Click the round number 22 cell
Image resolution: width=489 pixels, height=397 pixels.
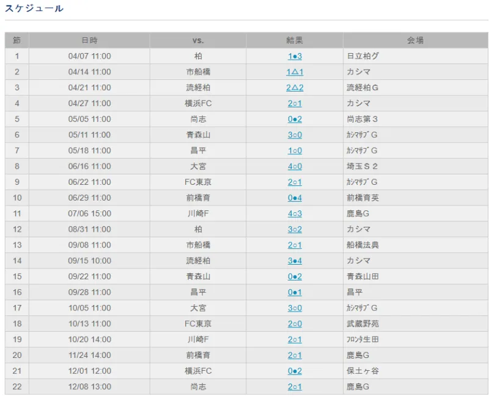click(17, 387)
